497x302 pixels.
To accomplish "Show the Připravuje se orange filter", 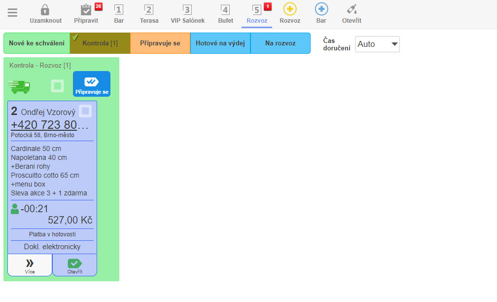I will pos(160,43).
